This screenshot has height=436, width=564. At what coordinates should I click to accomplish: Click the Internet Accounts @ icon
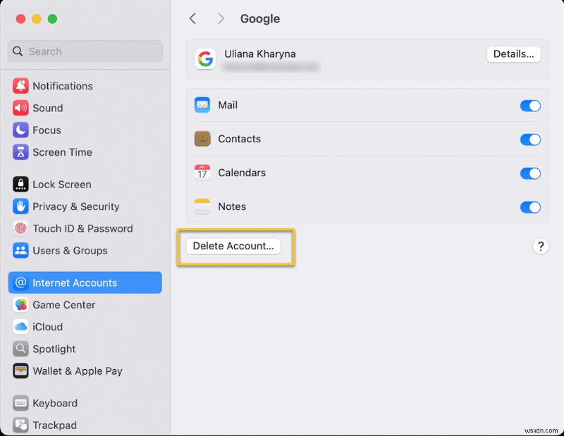20,282
